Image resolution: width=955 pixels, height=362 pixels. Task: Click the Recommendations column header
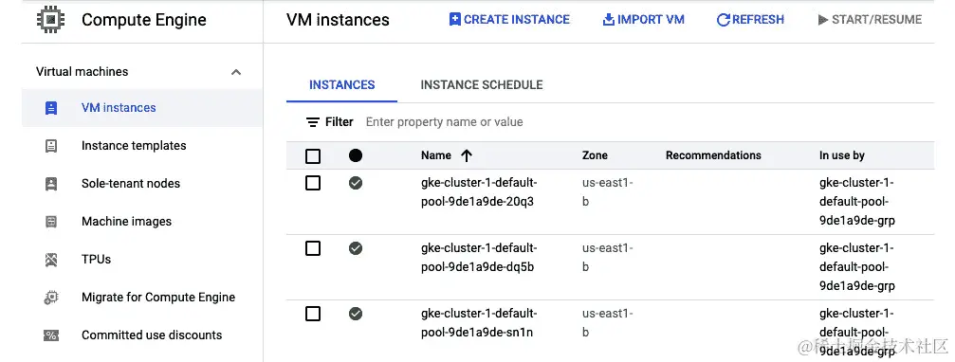[713, 155]
